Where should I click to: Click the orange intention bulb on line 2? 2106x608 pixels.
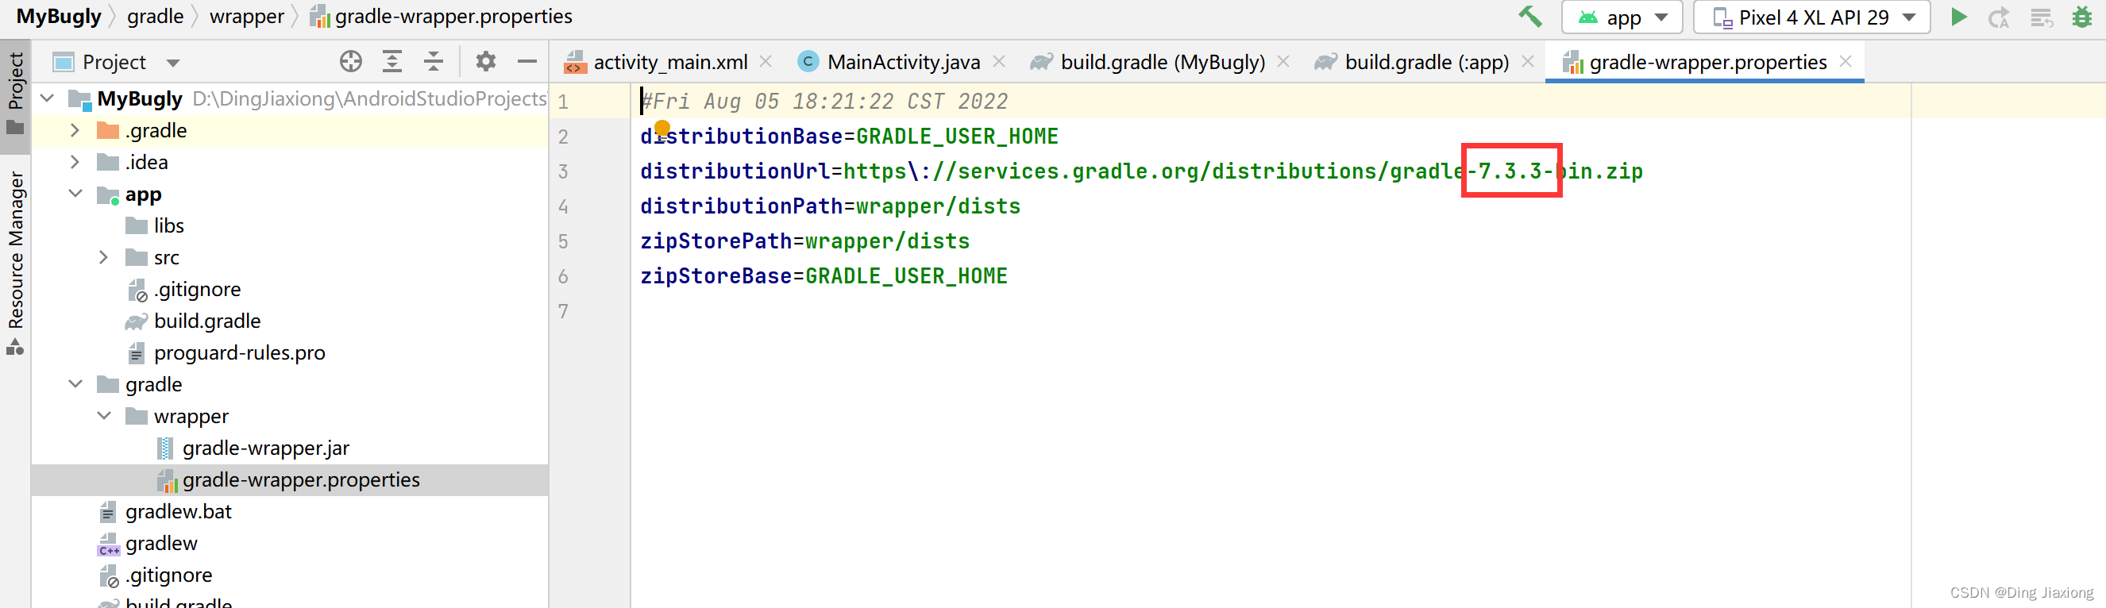point(662,129)
